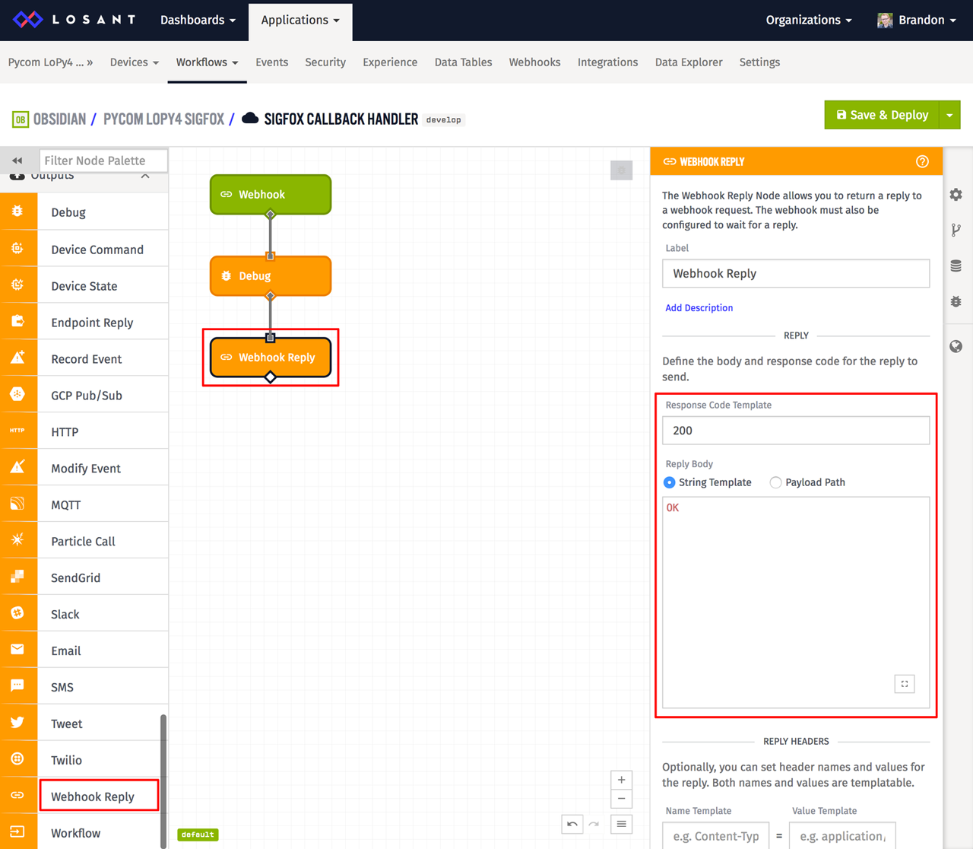
Task: Go to the Experience tab
Action: point(390,62)
